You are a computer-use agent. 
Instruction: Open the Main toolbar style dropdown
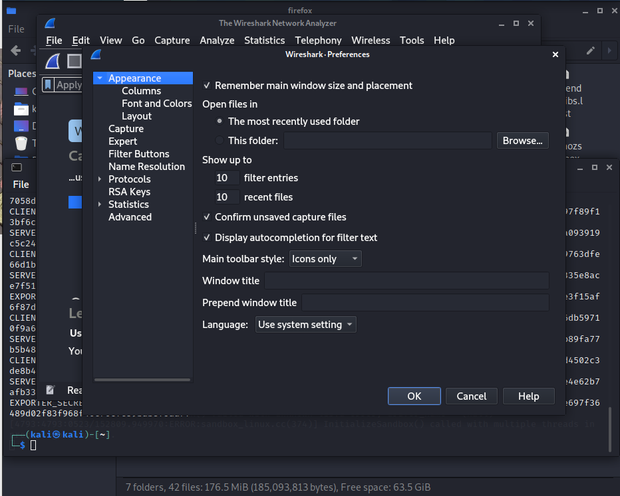[325, 259]
